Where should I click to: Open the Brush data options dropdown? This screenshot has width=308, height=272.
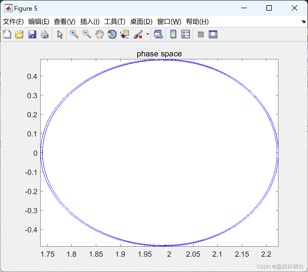pos(147,34)
